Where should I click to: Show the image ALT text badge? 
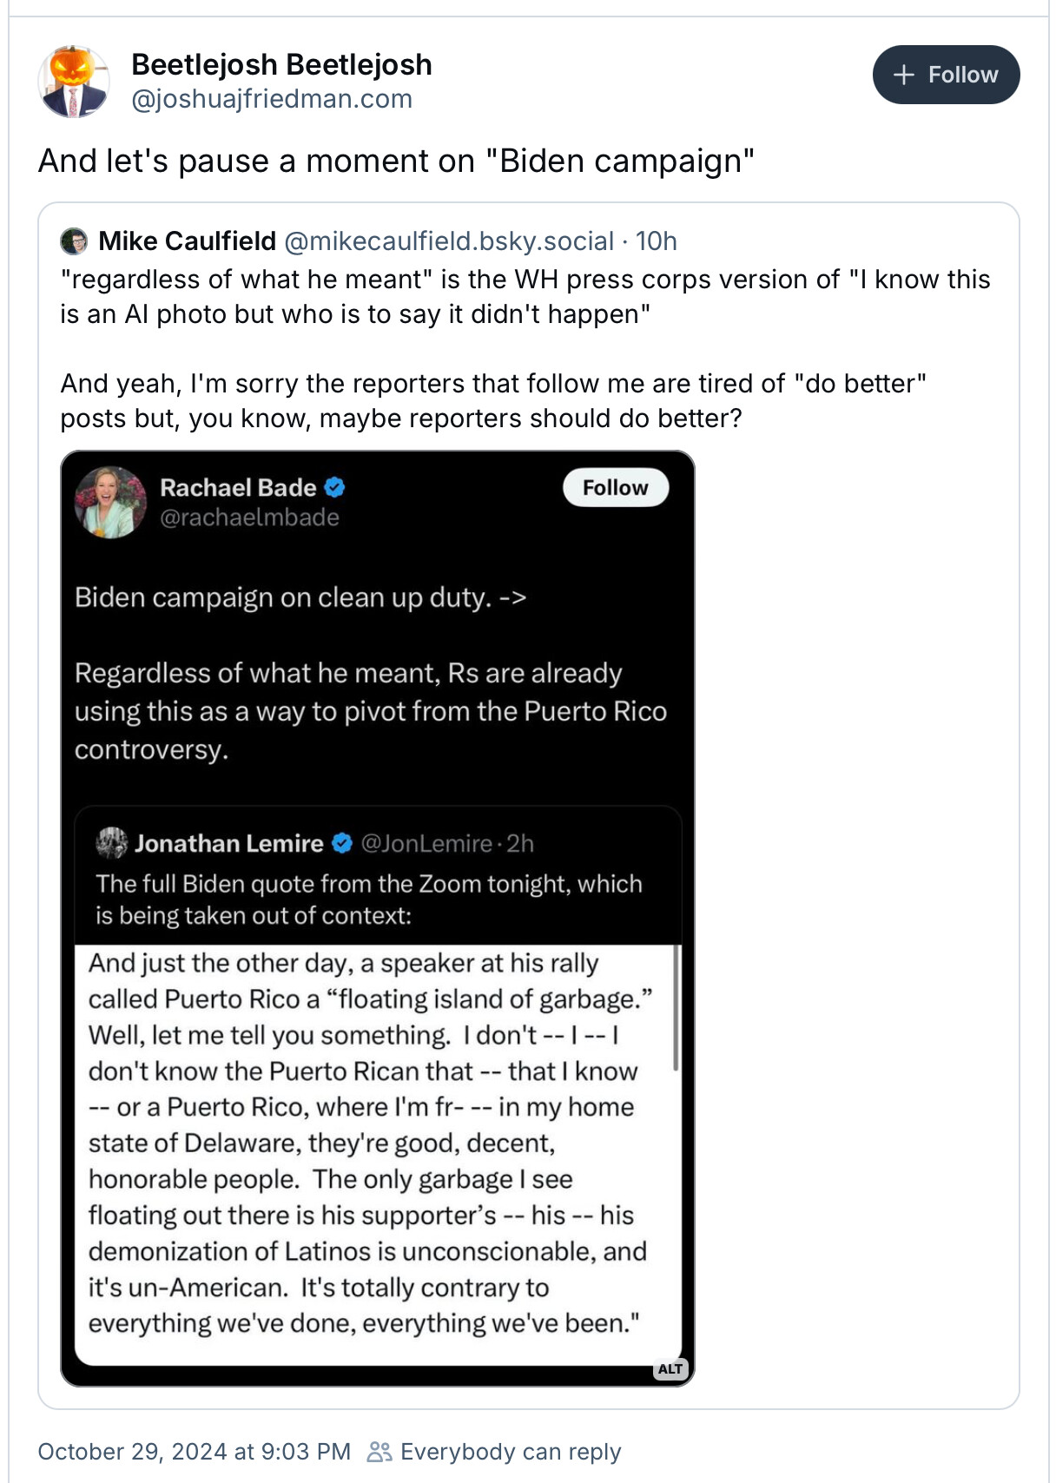(x=670, y=1368)
